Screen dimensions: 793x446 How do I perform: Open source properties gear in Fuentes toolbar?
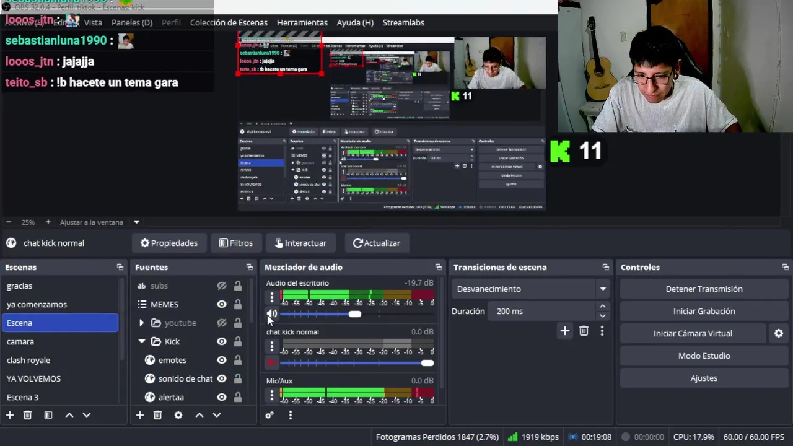178,415
